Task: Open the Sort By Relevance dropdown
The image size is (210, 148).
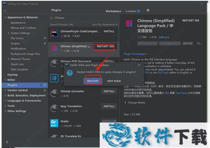Action: point(104,24)
